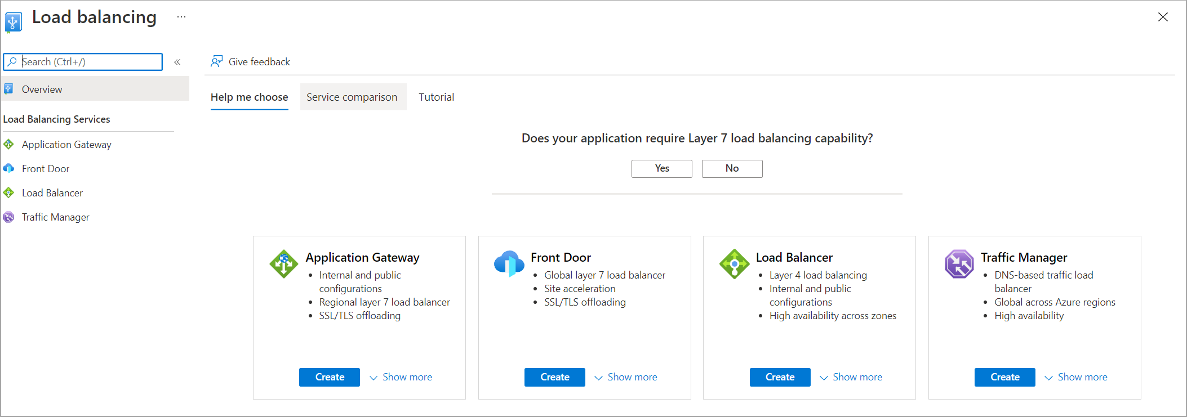The height and width of the screenshot is (417, 1187).
Task: Switch to Help me choose tab
Action: click(250, 97)
